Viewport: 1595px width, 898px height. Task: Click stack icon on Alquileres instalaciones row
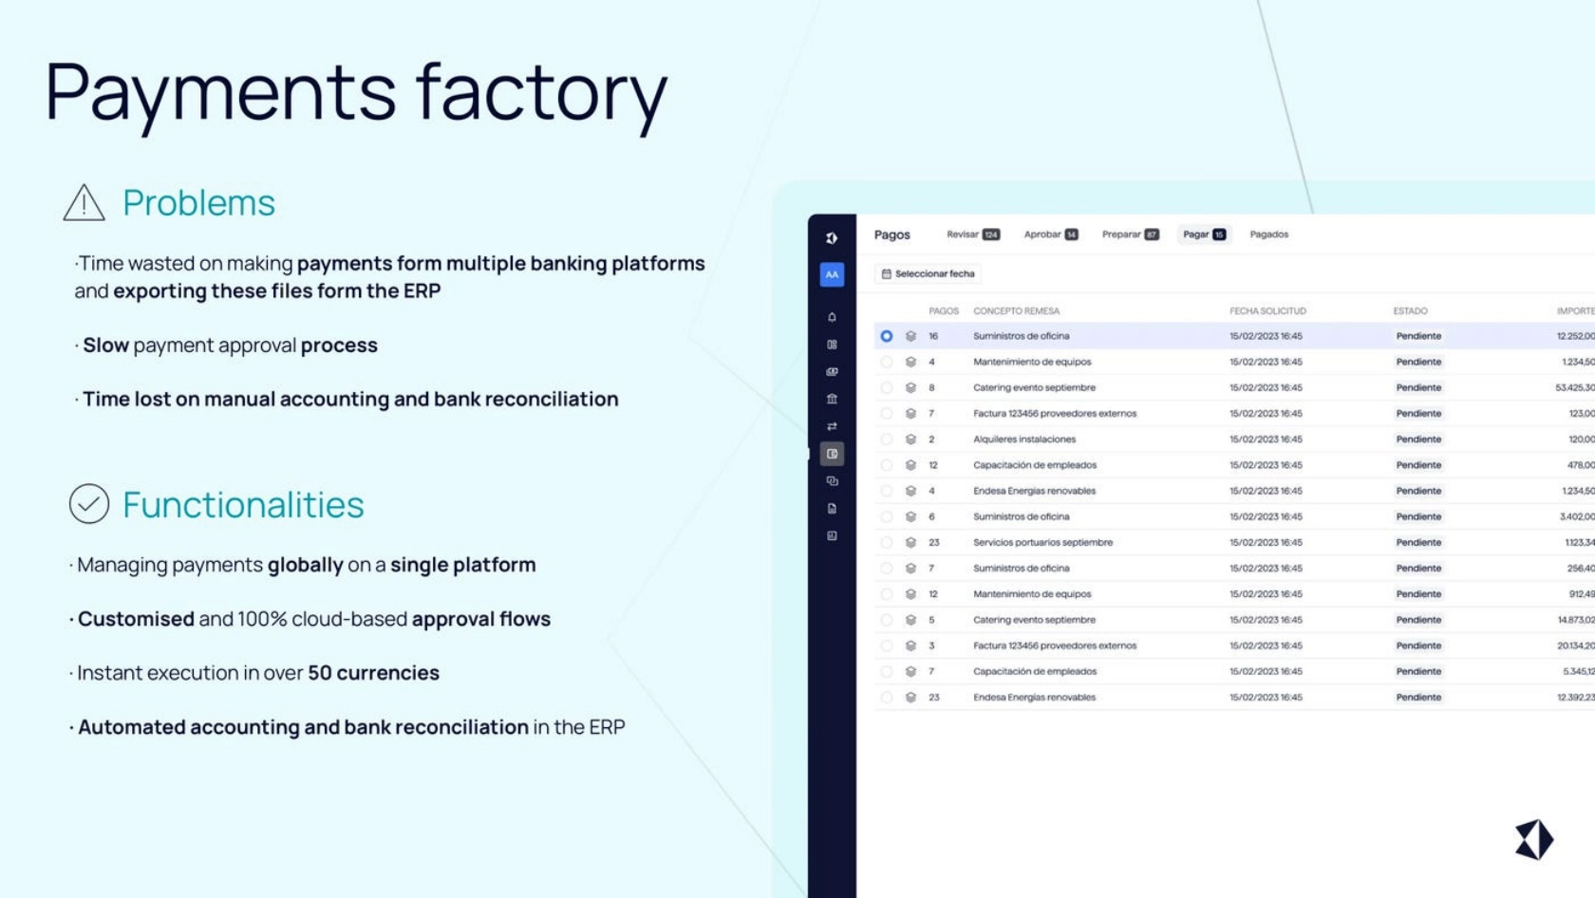pyautogui.click(x=910, y=440)
